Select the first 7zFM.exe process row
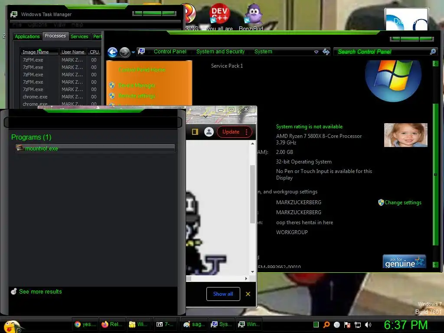 tap(60, 60)
